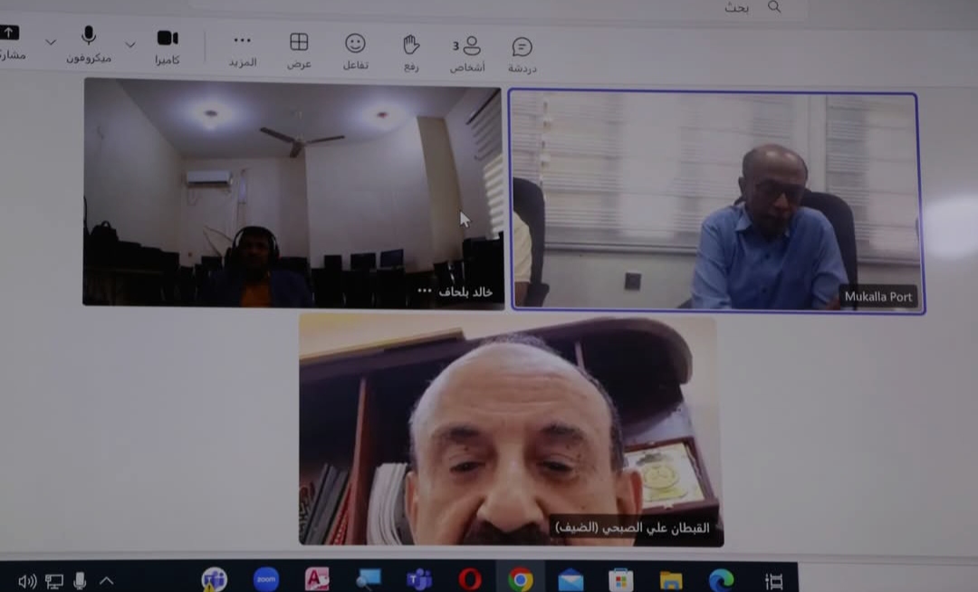The height and width of the screenshot is (592, 978).
Task: Expand chevron between camera and microphone
Action: point(130,43)
